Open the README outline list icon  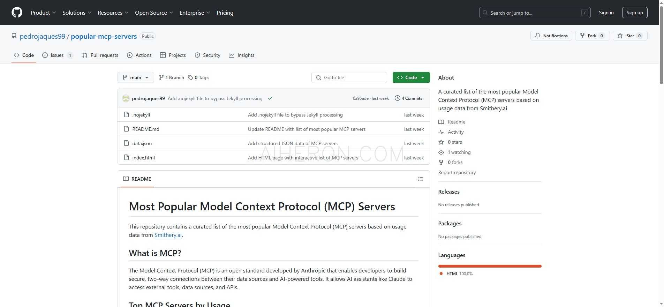pos(421,179)
